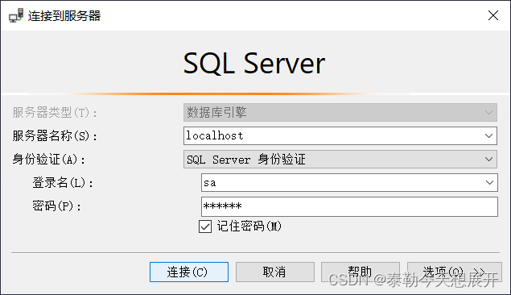This screenshot has height=295, width=511.
Task: Click the 登录名(L) label text
Action: point(63,183)
